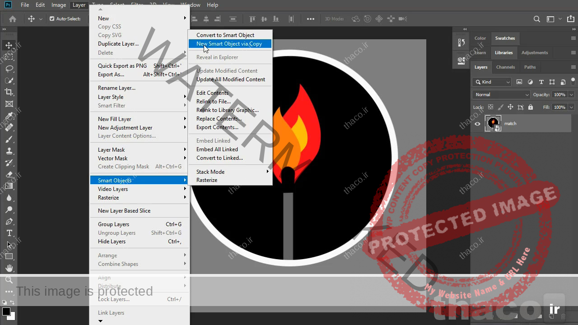The width and height of the screenshot is (578, 325).
Task: Switch to the Channels tab
Action: point(505,67)
